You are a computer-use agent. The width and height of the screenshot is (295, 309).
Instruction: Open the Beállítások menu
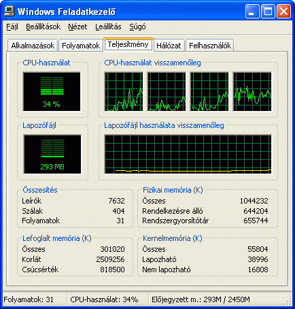(x=43, y=27)
